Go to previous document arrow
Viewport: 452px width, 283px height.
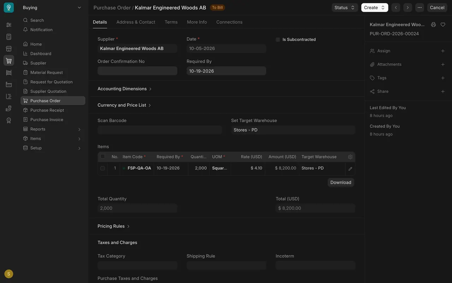point(396,7)
